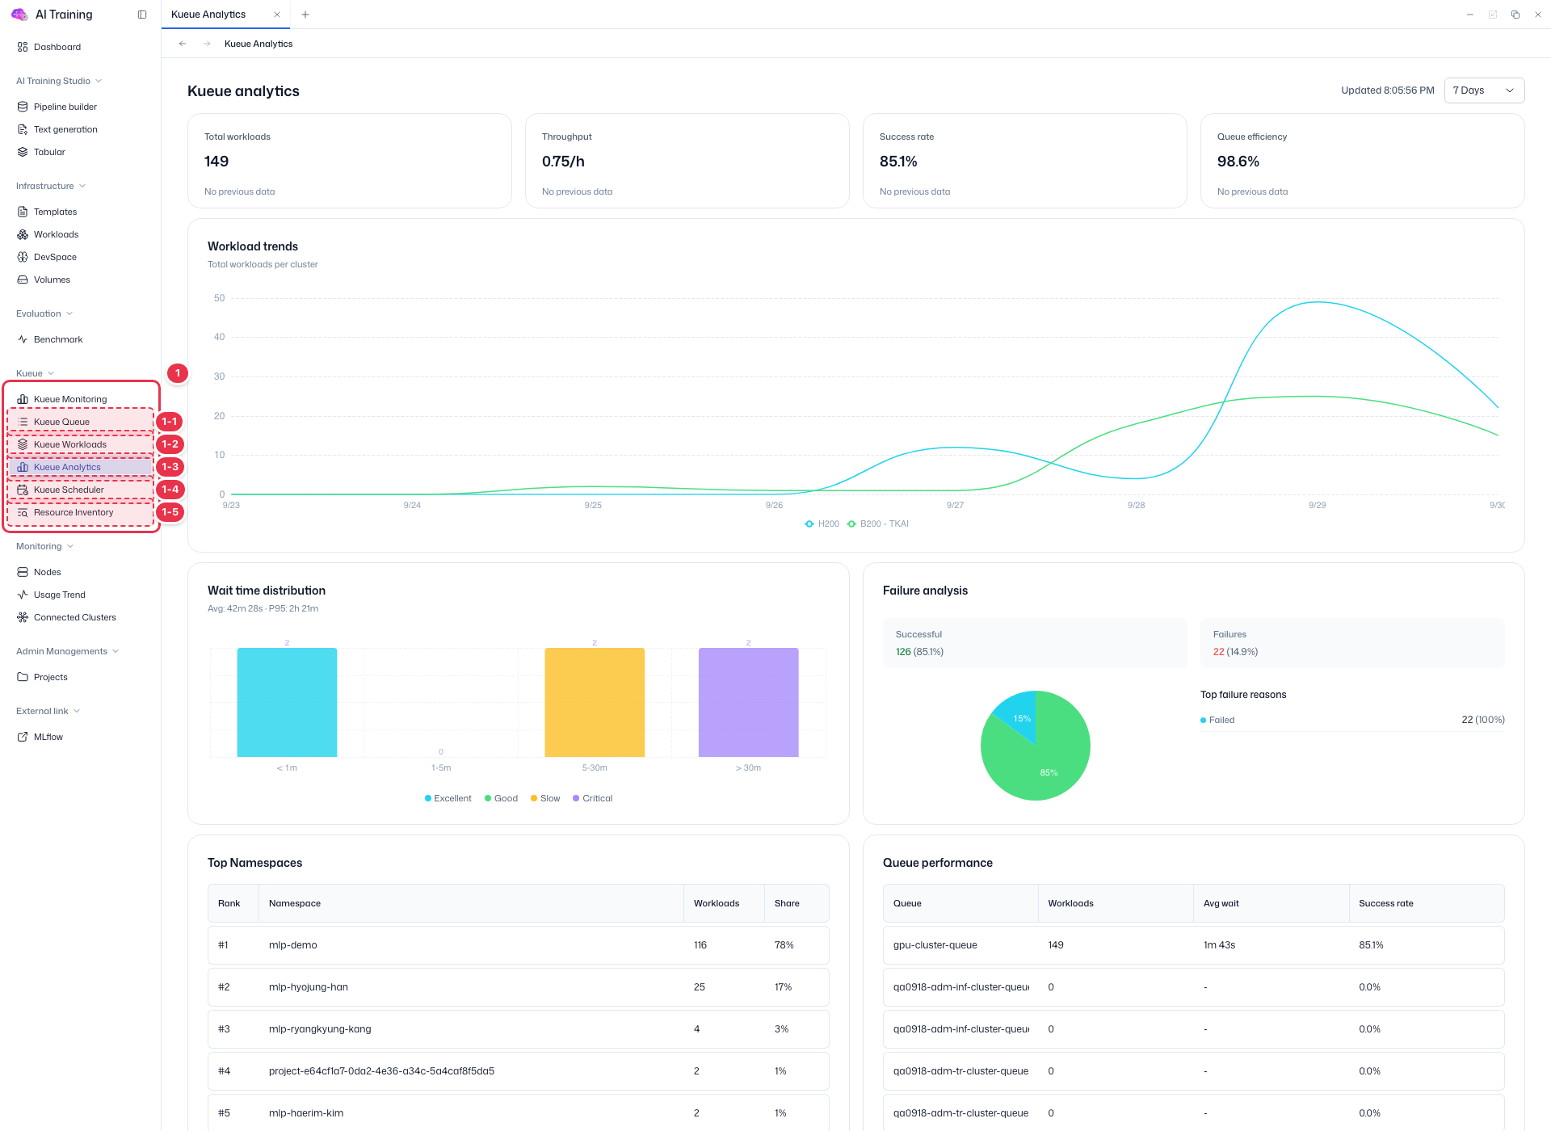Select the Benchmark pulse icon

coord(23,339)
